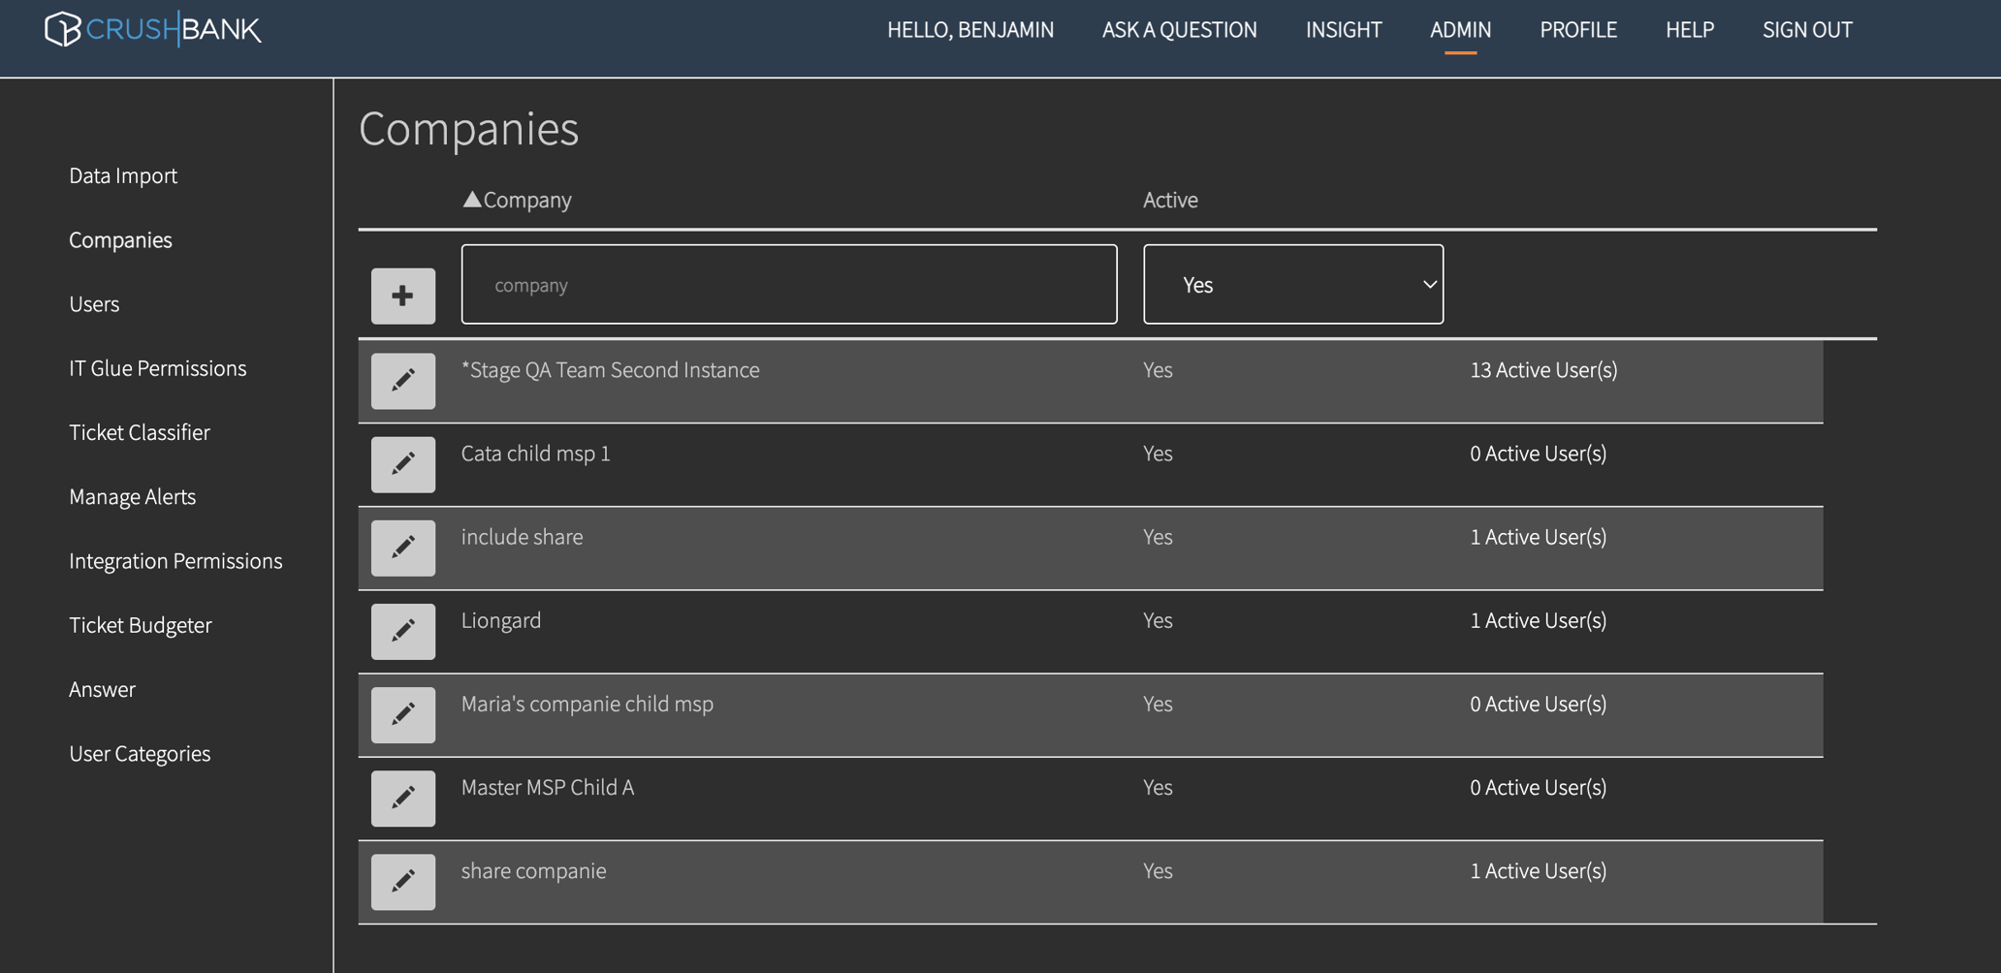The height and width of the screenshot is (973, 2001).
Task: Open the Ticket Budgeter section
Action: tap(140, 625)
